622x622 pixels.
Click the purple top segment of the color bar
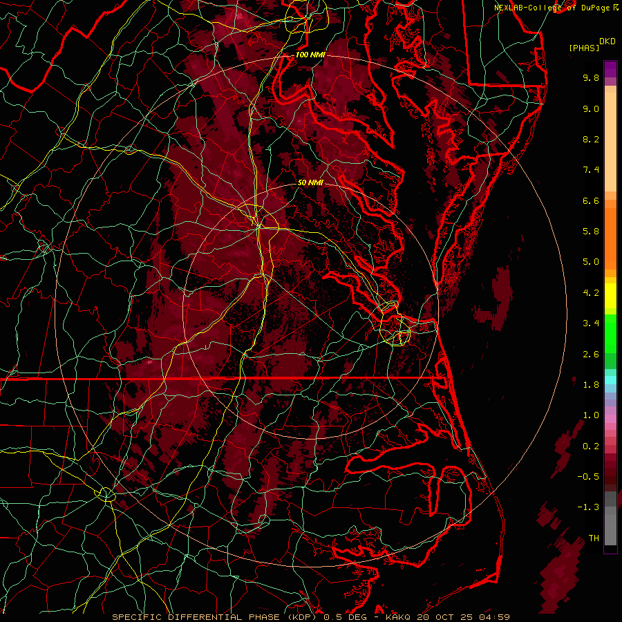click(610, 69)
